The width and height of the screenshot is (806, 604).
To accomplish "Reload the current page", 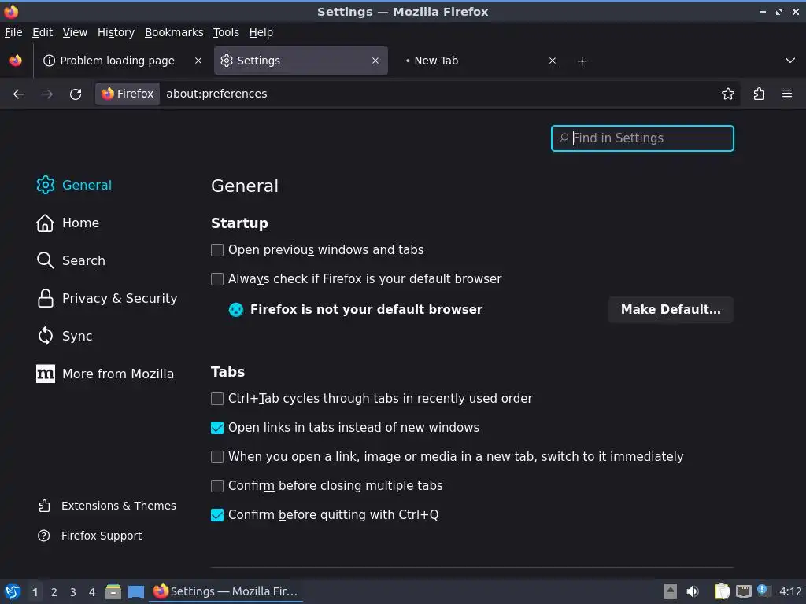I will point(76,94).
